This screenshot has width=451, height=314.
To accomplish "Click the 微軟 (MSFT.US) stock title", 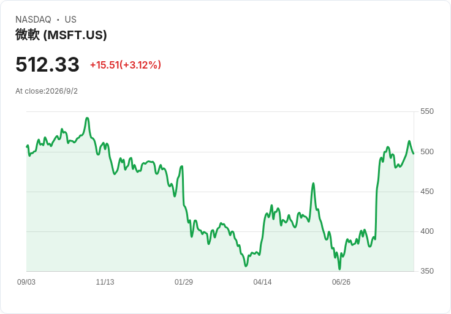I will click(x=61, y=35).
